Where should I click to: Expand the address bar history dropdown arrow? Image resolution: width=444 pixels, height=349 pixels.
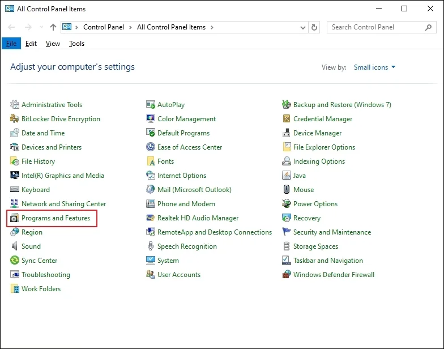coord(302,27)
